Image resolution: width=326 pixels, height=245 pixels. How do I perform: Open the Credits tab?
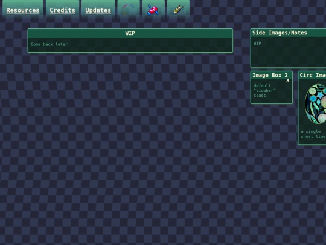click(62, 10)
